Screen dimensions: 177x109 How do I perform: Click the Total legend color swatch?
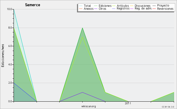click(x=81, y=6)
